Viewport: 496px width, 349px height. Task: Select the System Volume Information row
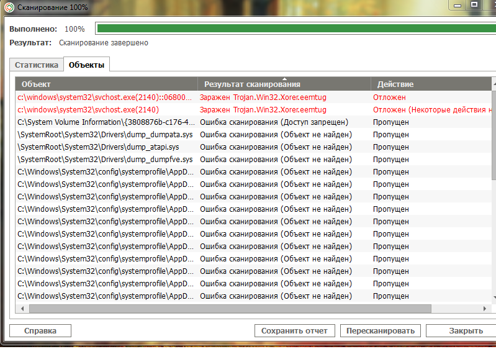pos(106,122)
